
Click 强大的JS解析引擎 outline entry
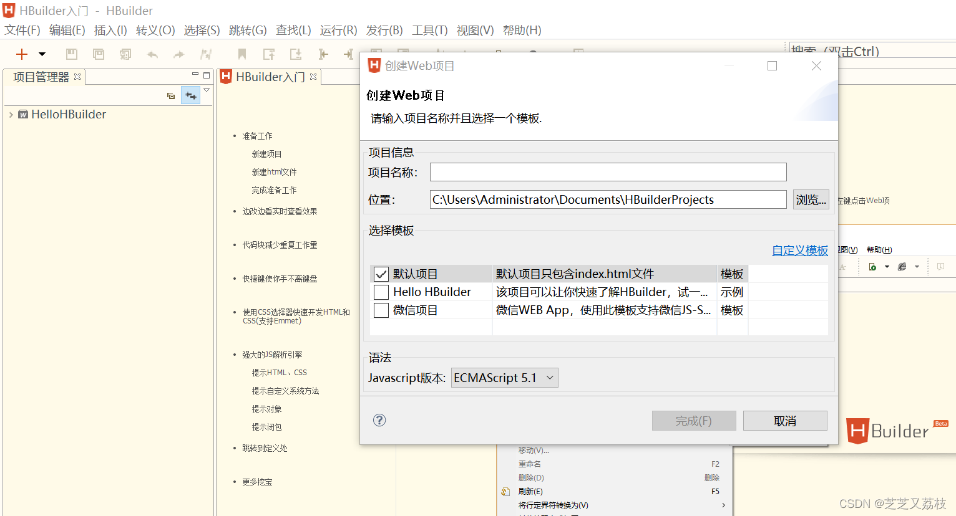(x=272, y=355)
